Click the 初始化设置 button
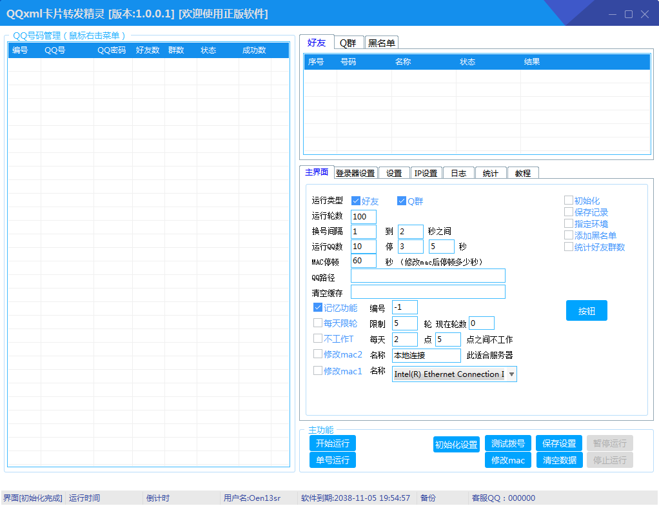659x506 pixels. click(x=457, y=445)
